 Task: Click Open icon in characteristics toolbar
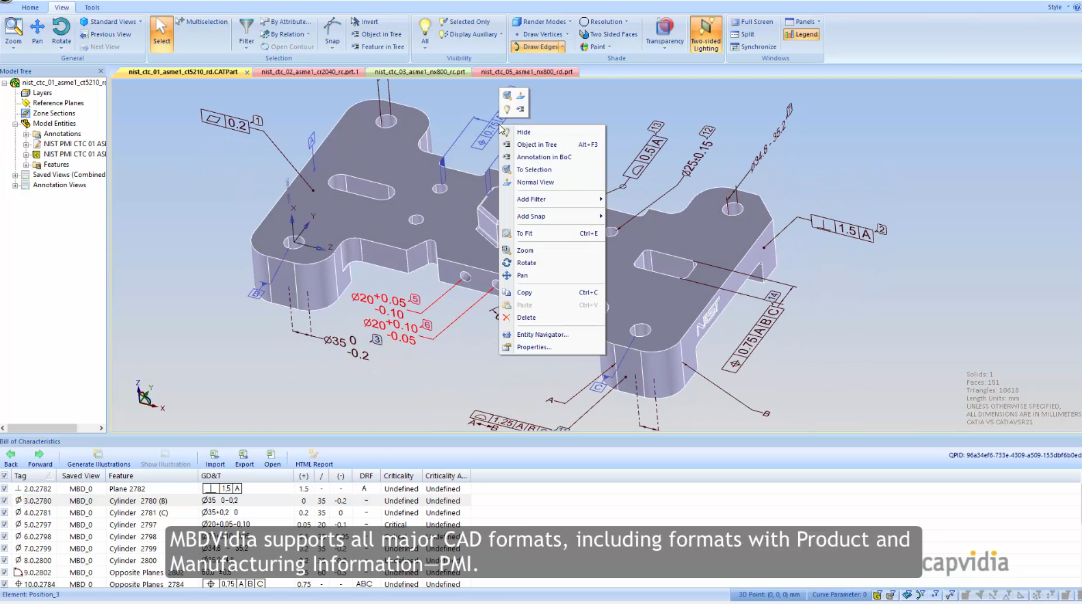tap(272, 458)
